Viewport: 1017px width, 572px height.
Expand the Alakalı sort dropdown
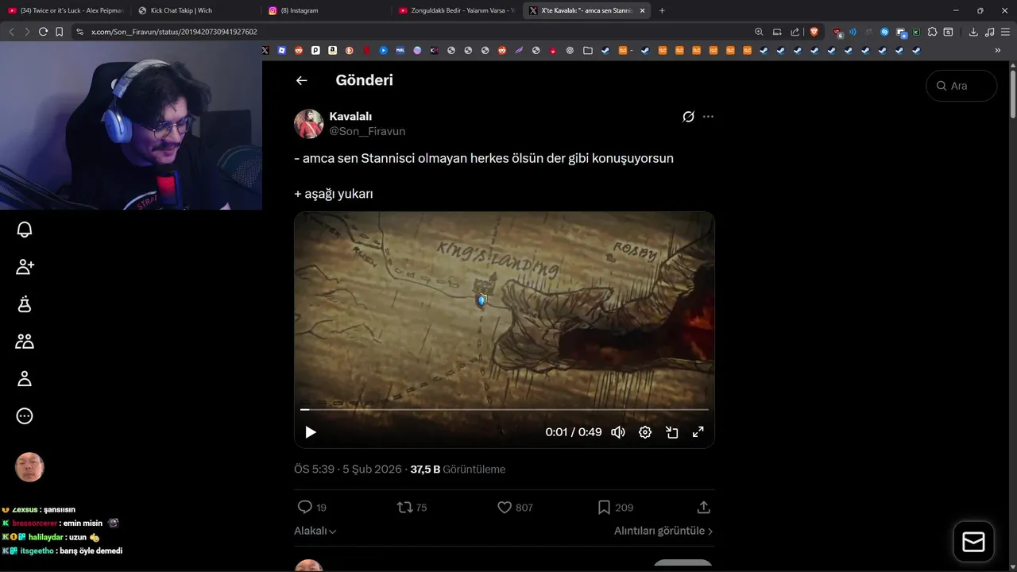[x=315, y=531]
